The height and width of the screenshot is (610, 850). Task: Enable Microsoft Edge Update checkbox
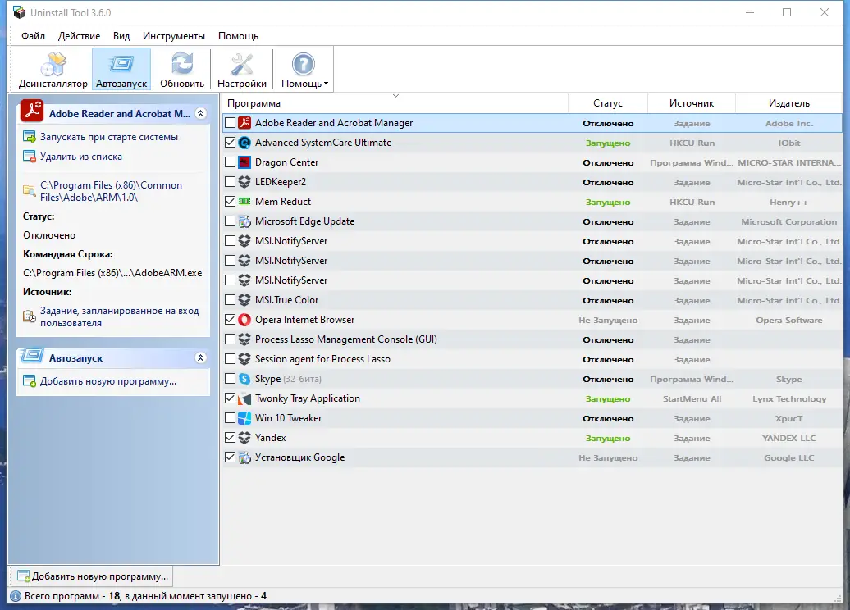tap(230, 221)
